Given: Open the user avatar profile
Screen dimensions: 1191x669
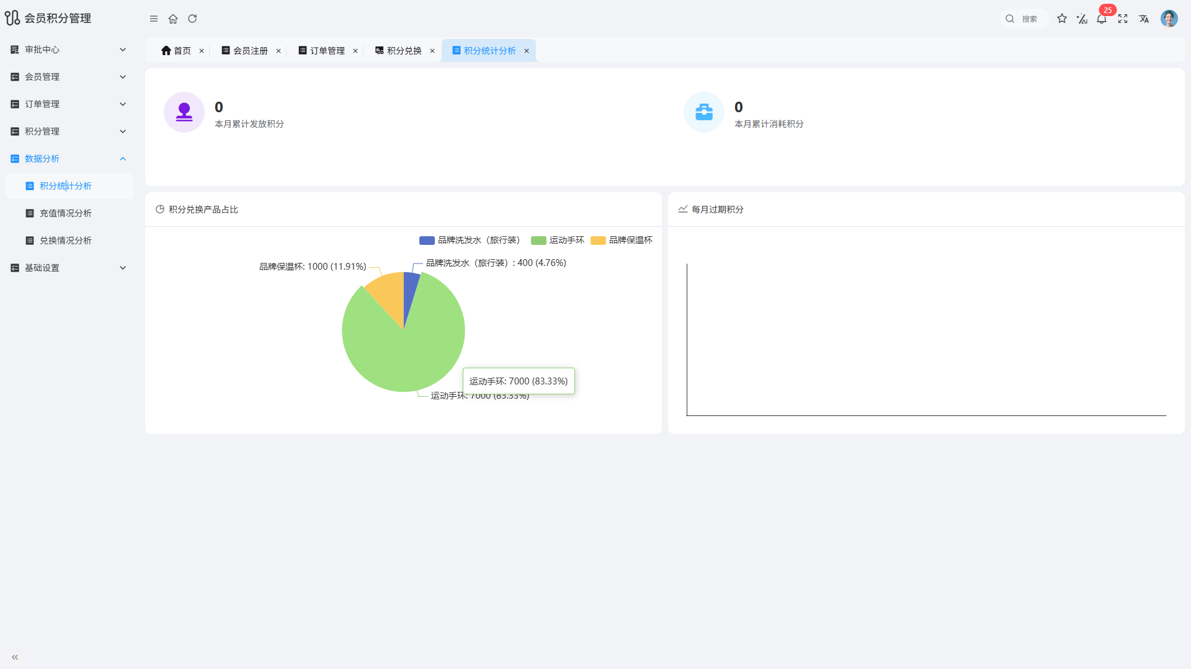Looking at the screenshot, I should pos(1169,19).
